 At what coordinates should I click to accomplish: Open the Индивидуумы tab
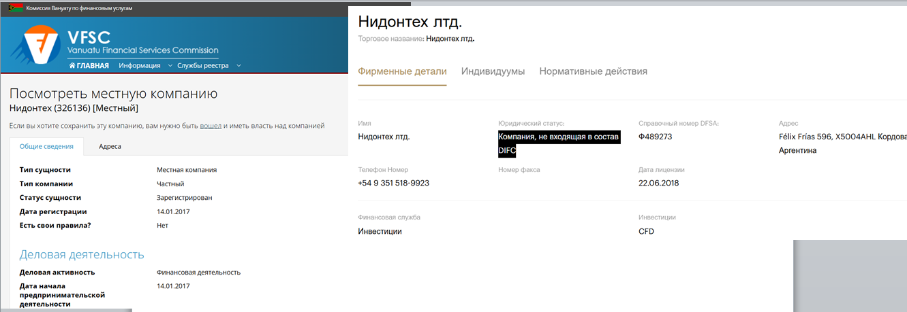point(493,71)
